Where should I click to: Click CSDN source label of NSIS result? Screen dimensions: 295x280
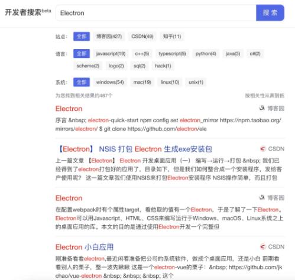click(276, 149)
